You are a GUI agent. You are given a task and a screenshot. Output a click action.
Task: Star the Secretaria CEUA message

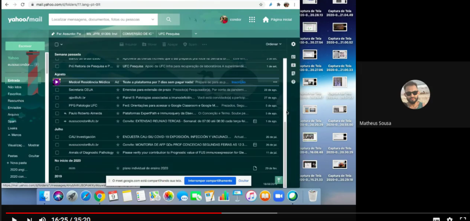click(118, 90)
